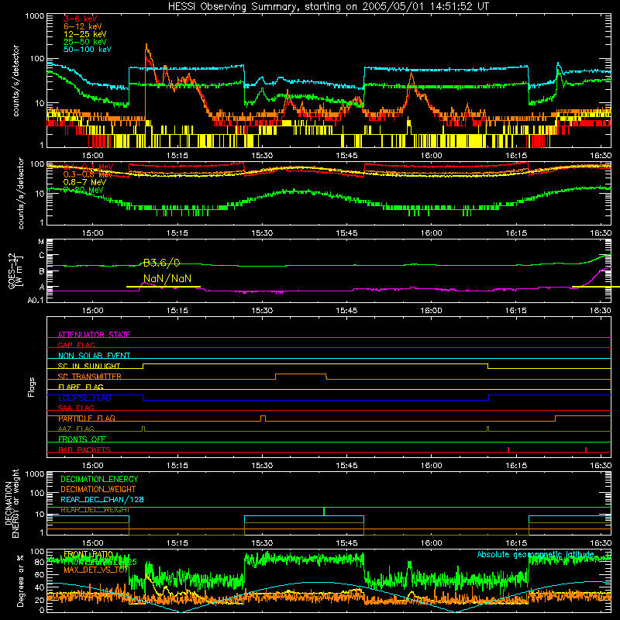This screenshot has width=620, height=620.
Task: Click the FLARE_FLAG label
Action: pyautogui.click(x=81, y=387)
